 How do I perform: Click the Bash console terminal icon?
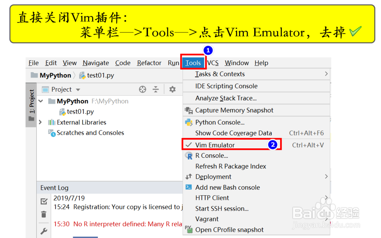(189, 187)
